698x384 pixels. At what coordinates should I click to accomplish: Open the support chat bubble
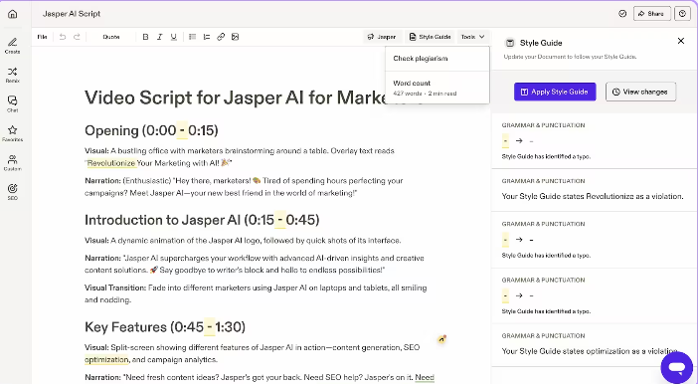click(x=677, y=367)
